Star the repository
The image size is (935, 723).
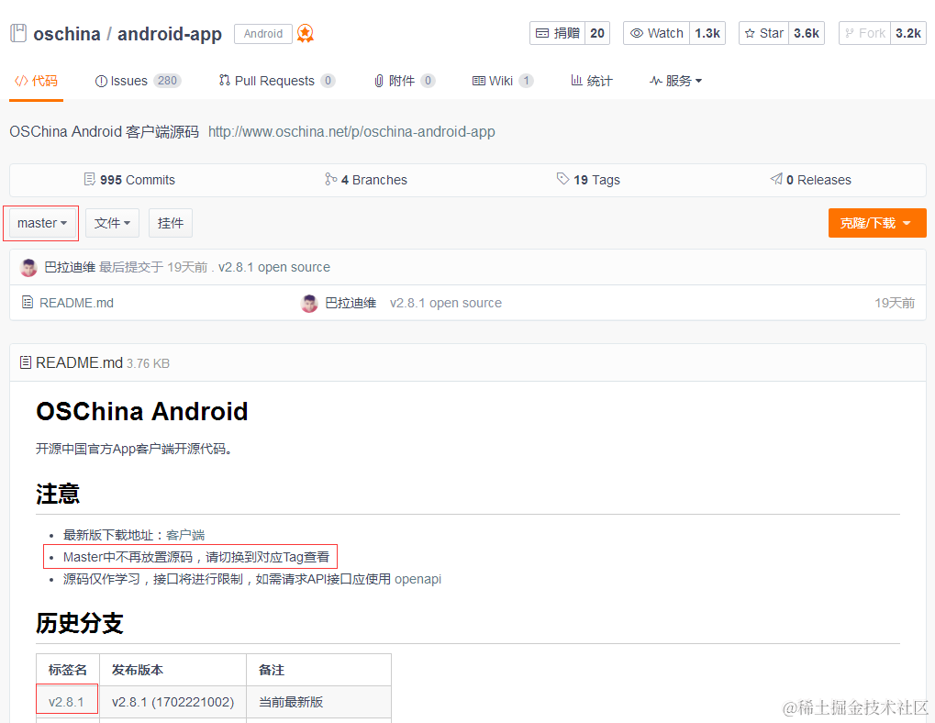[x=763, y=33]
